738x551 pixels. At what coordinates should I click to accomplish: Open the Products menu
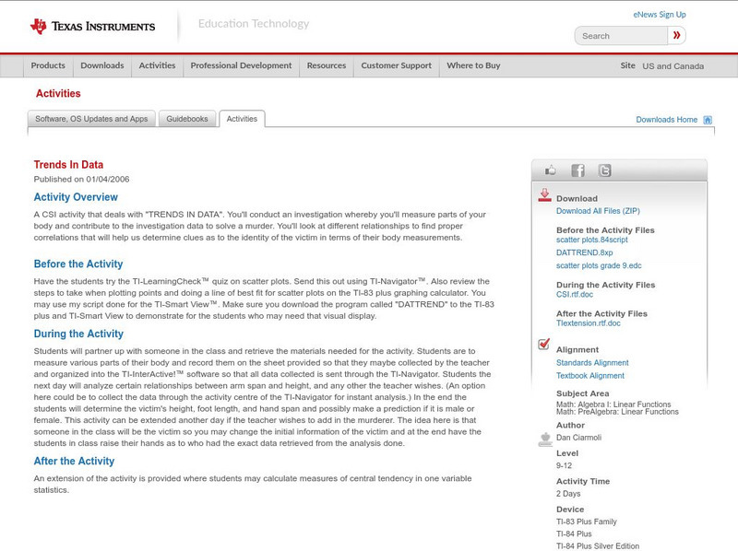click(x=48, y=65)
